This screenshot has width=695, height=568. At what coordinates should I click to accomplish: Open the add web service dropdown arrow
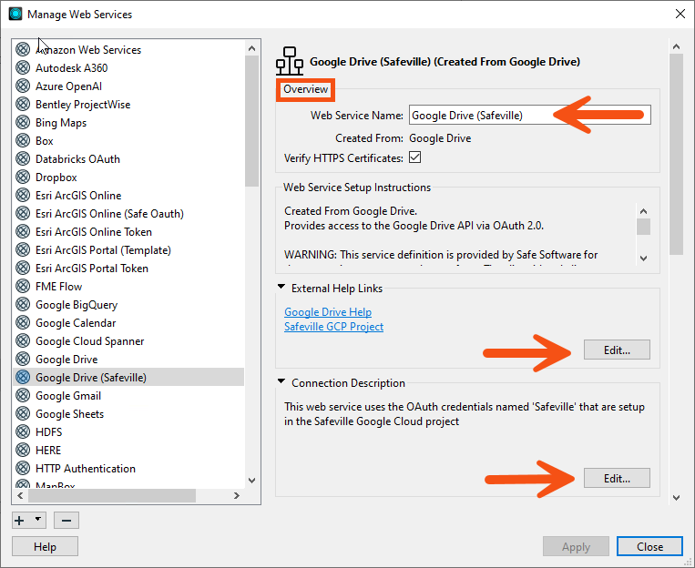pos(38,519)
